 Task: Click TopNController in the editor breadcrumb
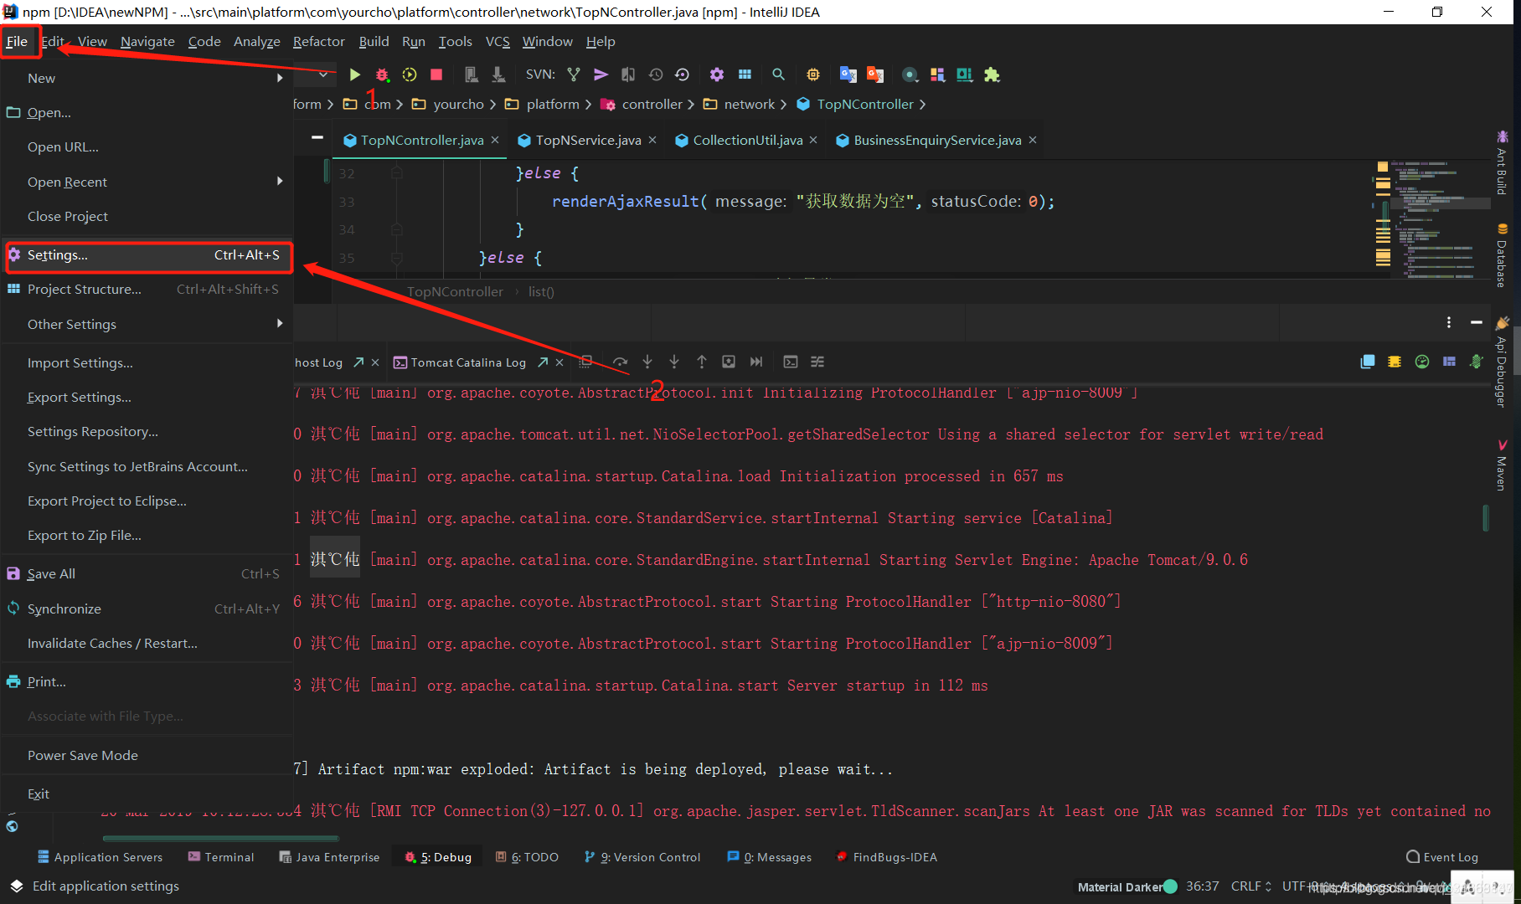click(x=455, y=291)
